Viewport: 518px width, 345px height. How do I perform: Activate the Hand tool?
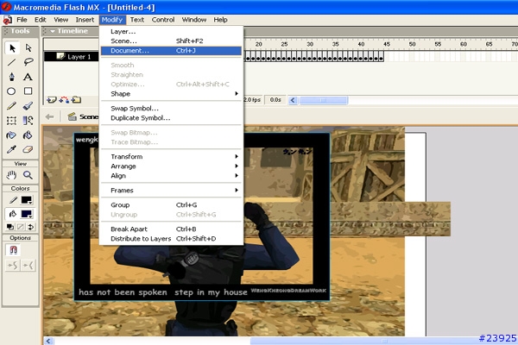[11, 175]
